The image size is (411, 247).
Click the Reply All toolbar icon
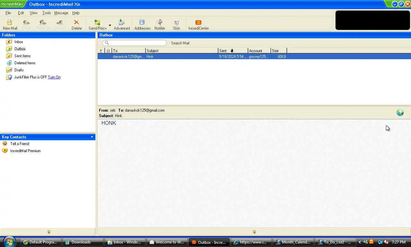click(x=43, y=25)
